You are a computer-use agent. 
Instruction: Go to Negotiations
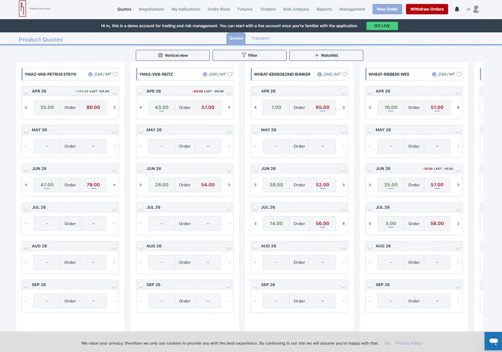[x=151, y=9]
